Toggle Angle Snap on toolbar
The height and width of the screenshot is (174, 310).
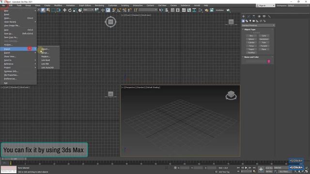click(x=119, y=10)
